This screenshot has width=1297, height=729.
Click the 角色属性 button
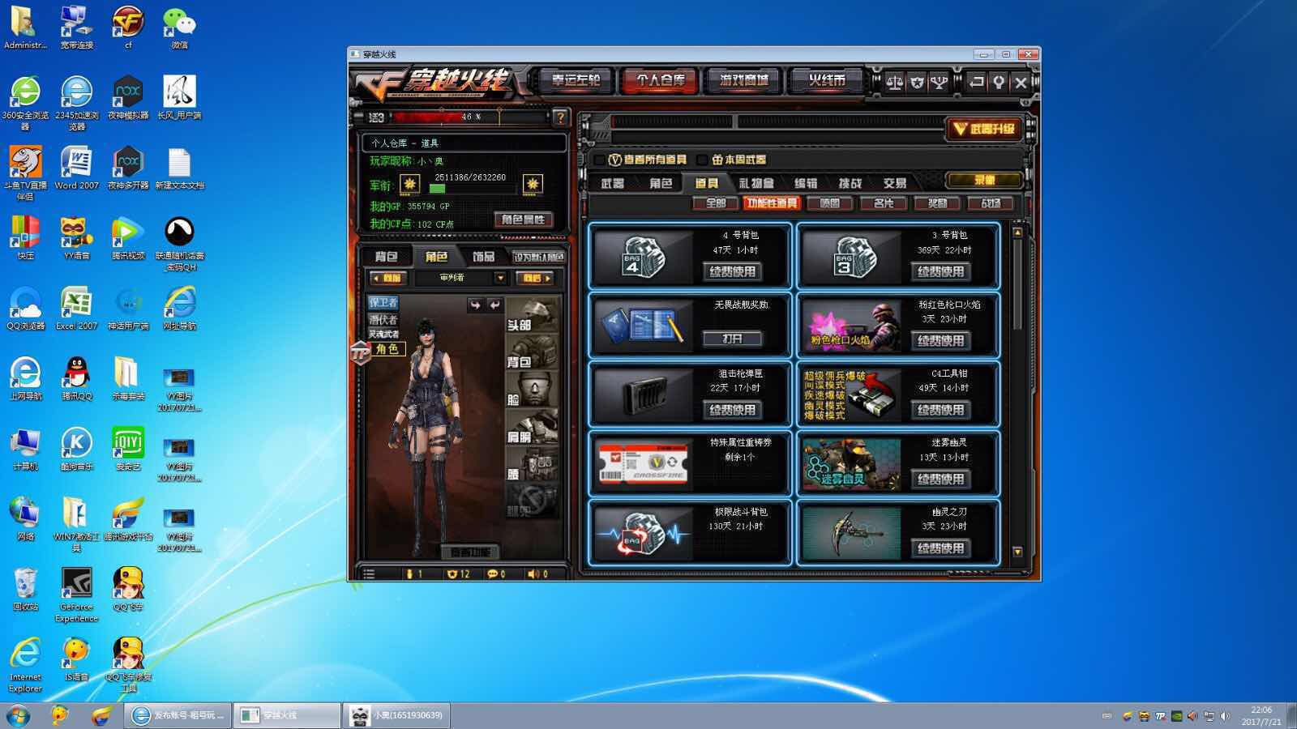click(523, 220)
